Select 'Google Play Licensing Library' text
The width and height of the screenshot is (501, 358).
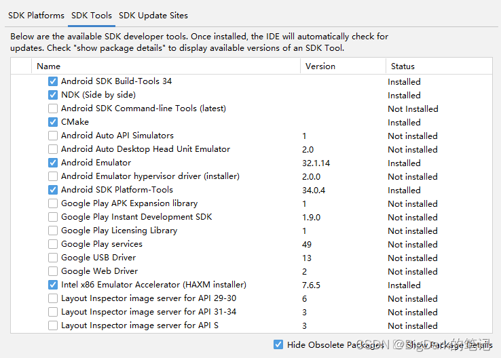119,231
